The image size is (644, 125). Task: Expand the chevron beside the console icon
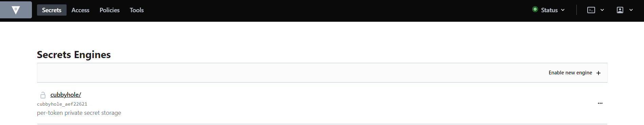pos(602,10)
